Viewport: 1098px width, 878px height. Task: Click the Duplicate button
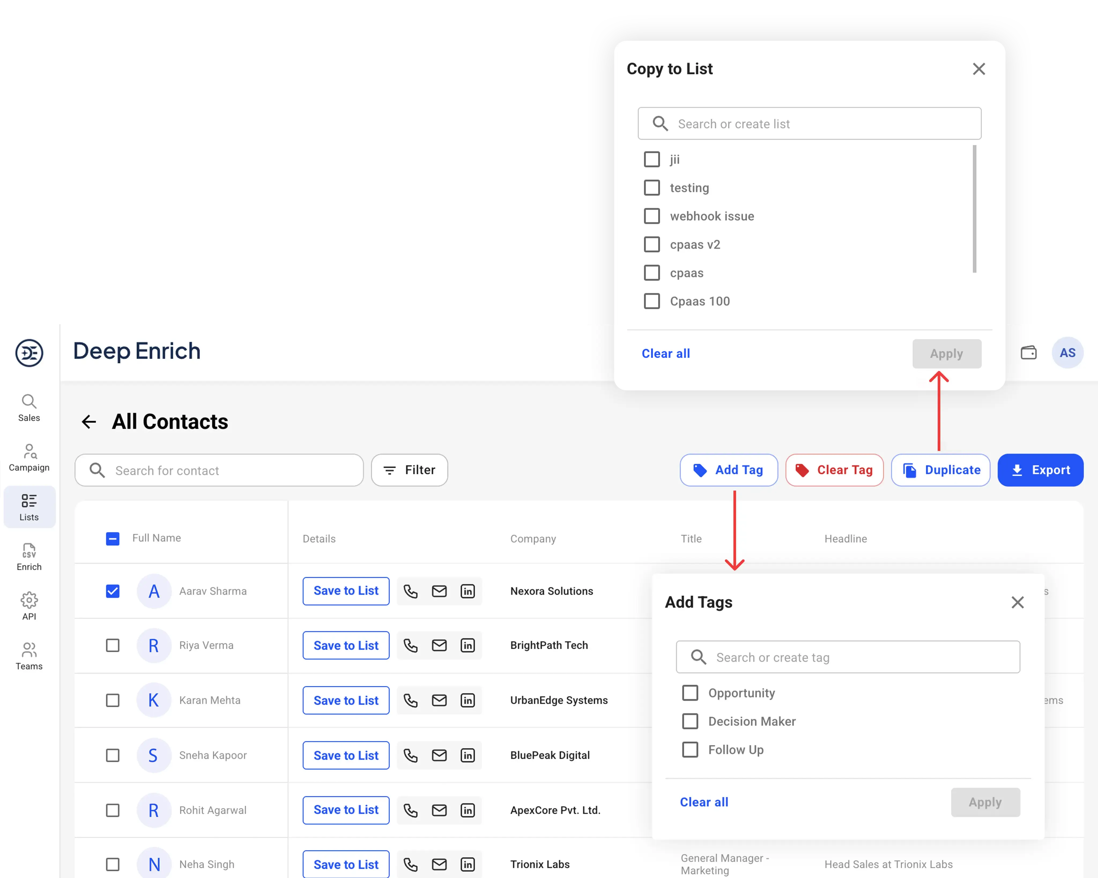tap(941, 470)
